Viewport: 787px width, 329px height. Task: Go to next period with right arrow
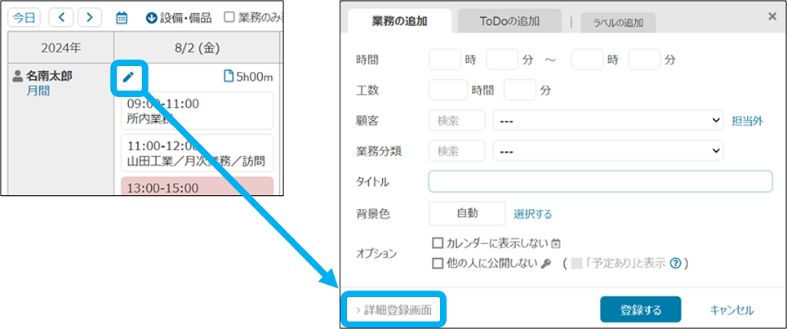[x=90, y=17]
